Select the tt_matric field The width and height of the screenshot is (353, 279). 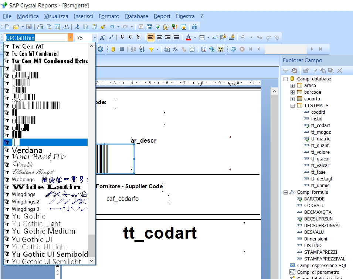320,139
